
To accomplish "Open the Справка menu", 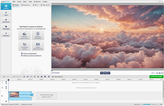I will tap(45, 1).
